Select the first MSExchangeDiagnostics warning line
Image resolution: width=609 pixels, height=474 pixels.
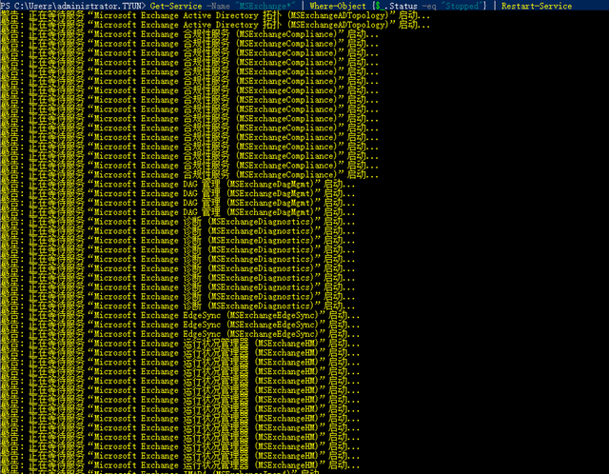[178, 222]
